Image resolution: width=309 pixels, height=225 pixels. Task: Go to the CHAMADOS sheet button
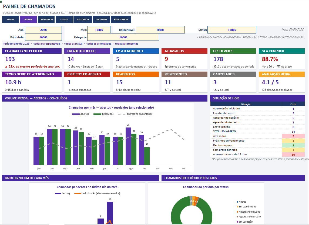[x=46, y=19]
